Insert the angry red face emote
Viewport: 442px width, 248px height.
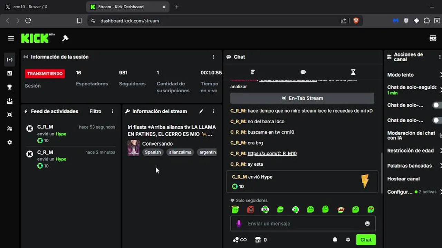[250, 209]
